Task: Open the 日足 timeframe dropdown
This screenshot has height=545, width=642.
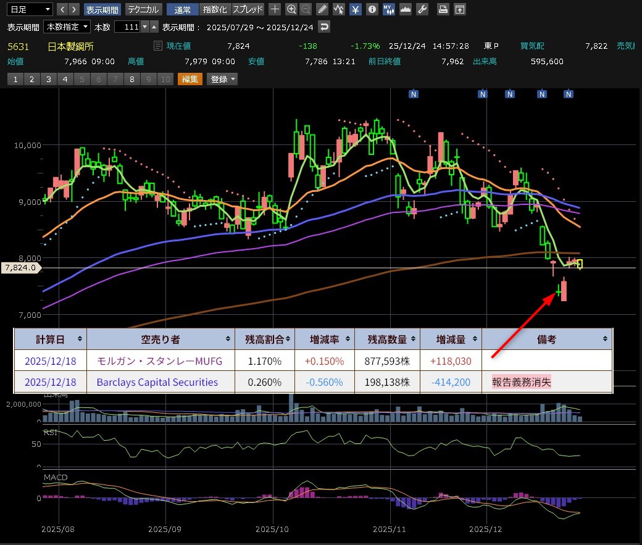Action: [28, 9]
